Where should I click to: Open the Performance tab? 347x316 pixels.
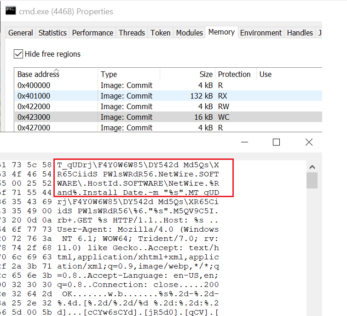pos(93,33)
